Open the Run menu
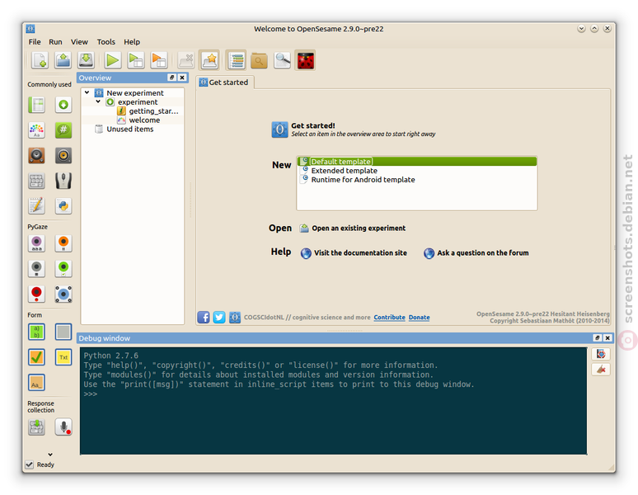 55,42
